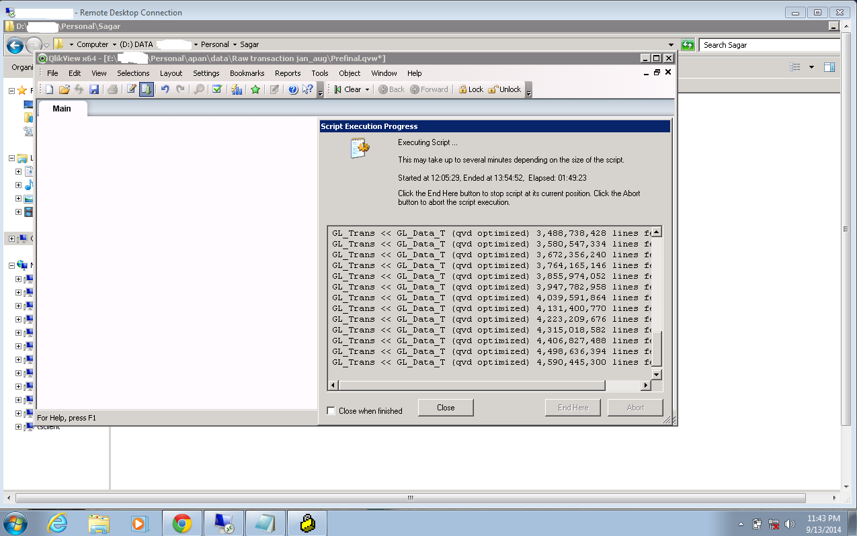Activate the What's This help pointer
857x536 pixels.
click(308, 89)
